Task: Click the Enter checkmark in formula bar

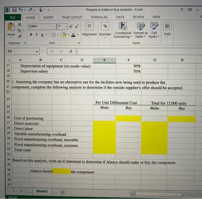Action: tap(61, 52)
